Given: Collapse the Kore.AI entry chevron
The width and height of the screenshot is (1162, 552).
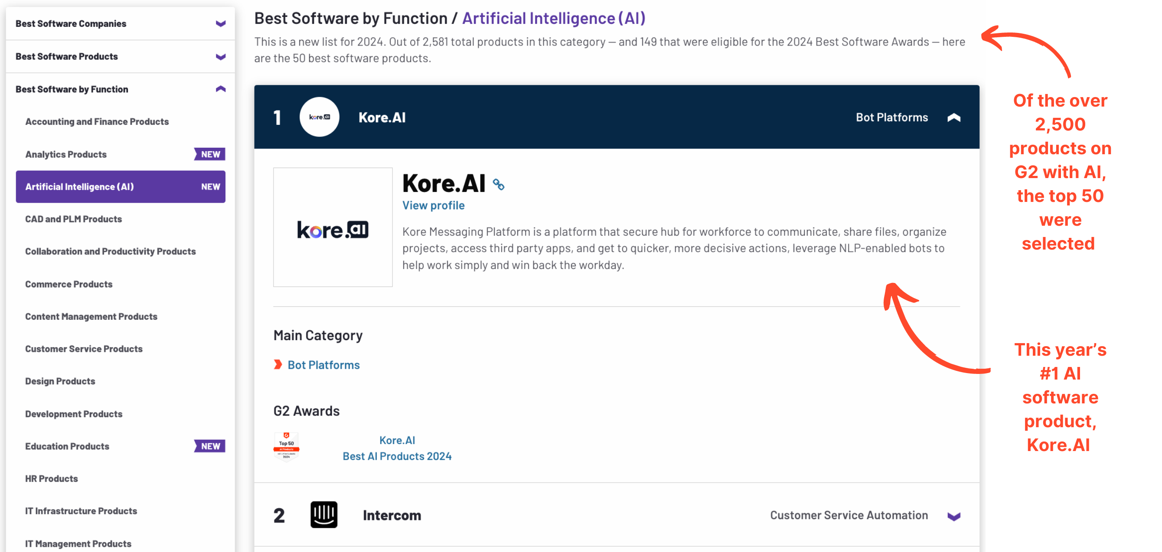Looking at the screenshot, I should pyautogui.click(x=953, y=117).
